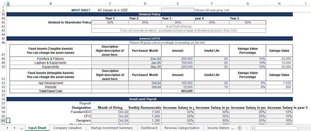
Task: Select App Development amount 150,000 cell
Action: (178, 83)
